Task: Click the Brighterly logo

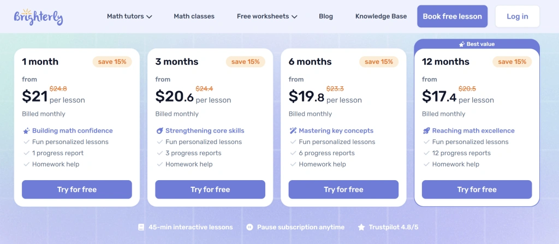Action: click(38, 16)
